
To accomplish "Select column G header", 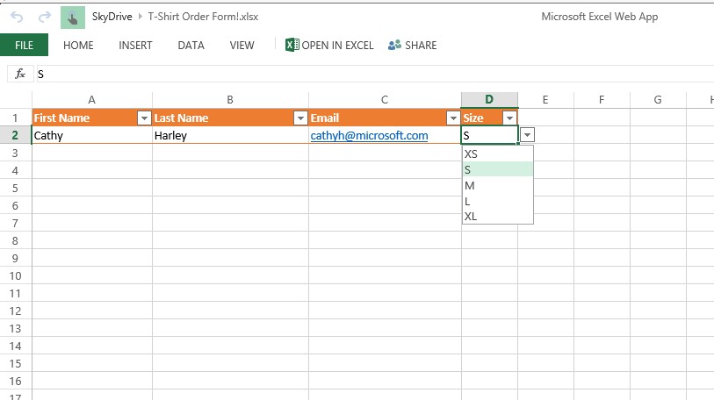I will [x=658, y=100].
